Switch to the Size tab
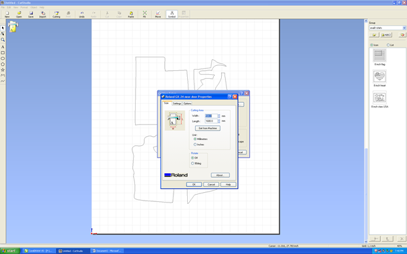 166,103
